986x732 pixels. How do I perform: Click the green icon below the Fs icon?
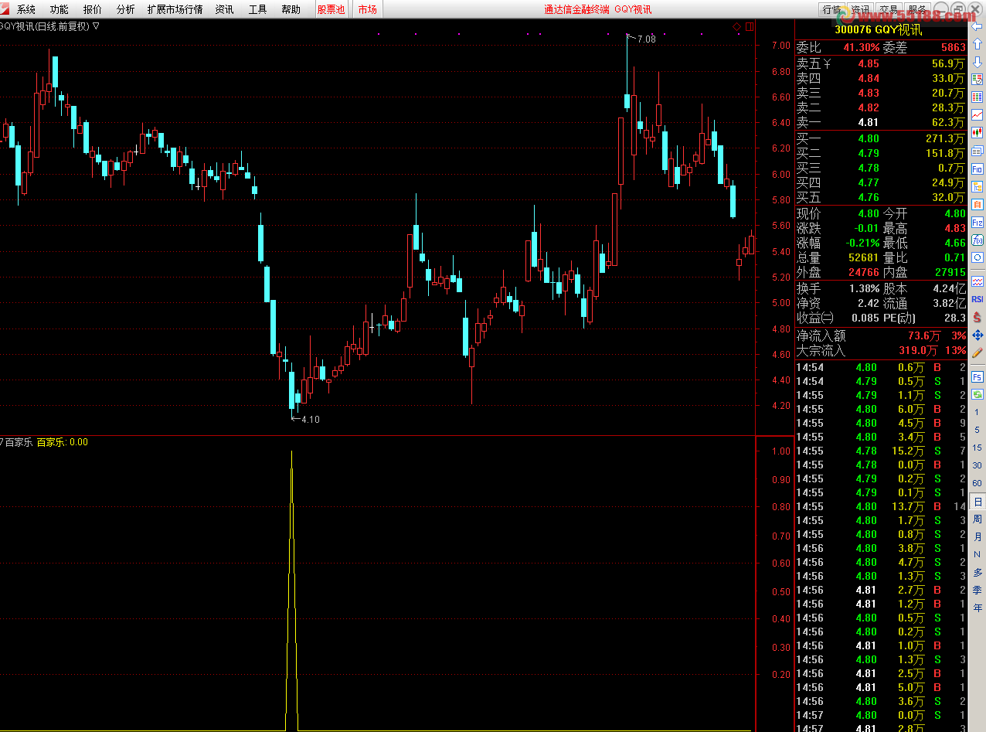(977, 394)
